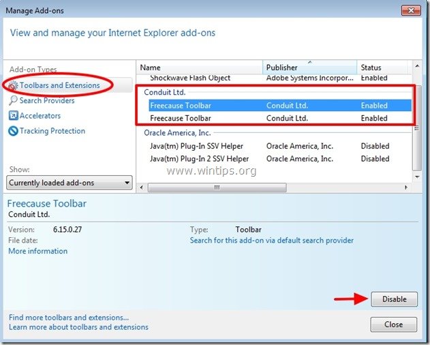Click the horizontal scrollbar right arrow
Screen dimensions: 430x345
pyautogui.click(x=406, y=187)
